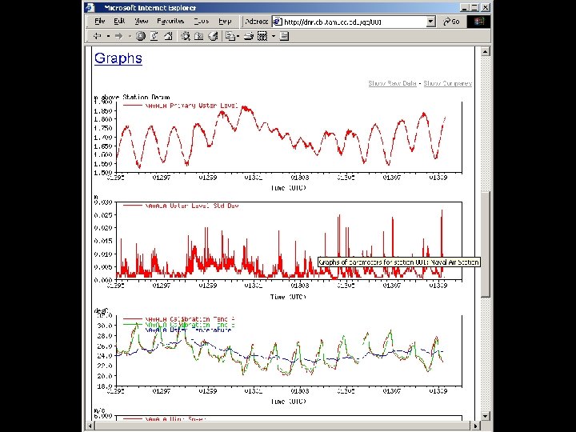
Task: Click the Go button
Action: tap(451, 22)
